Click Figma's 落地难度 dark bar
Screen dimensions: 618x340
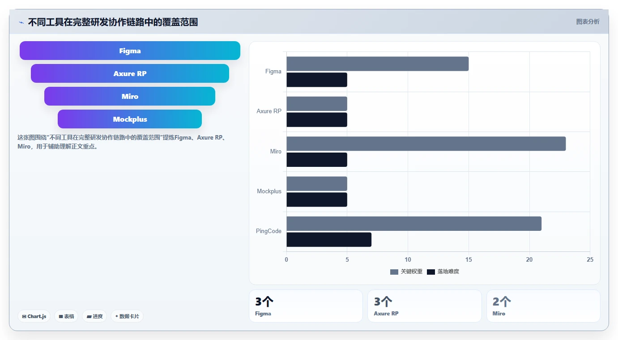[317, 80]
